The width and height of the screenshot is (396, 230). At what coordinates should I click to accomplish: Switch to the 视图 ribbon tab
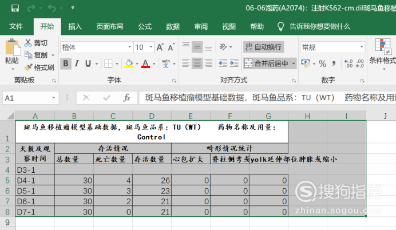coord(229,26)
